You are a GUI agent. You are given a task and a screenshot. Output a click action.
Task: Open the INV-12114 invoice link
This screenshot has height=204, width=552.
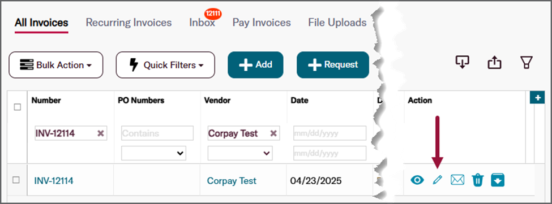pos(54,181)
